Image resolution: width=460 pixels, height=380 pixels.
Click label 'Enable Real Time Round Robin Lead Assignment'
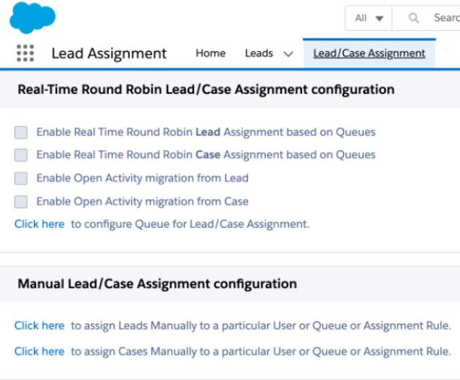click(205, 132)
